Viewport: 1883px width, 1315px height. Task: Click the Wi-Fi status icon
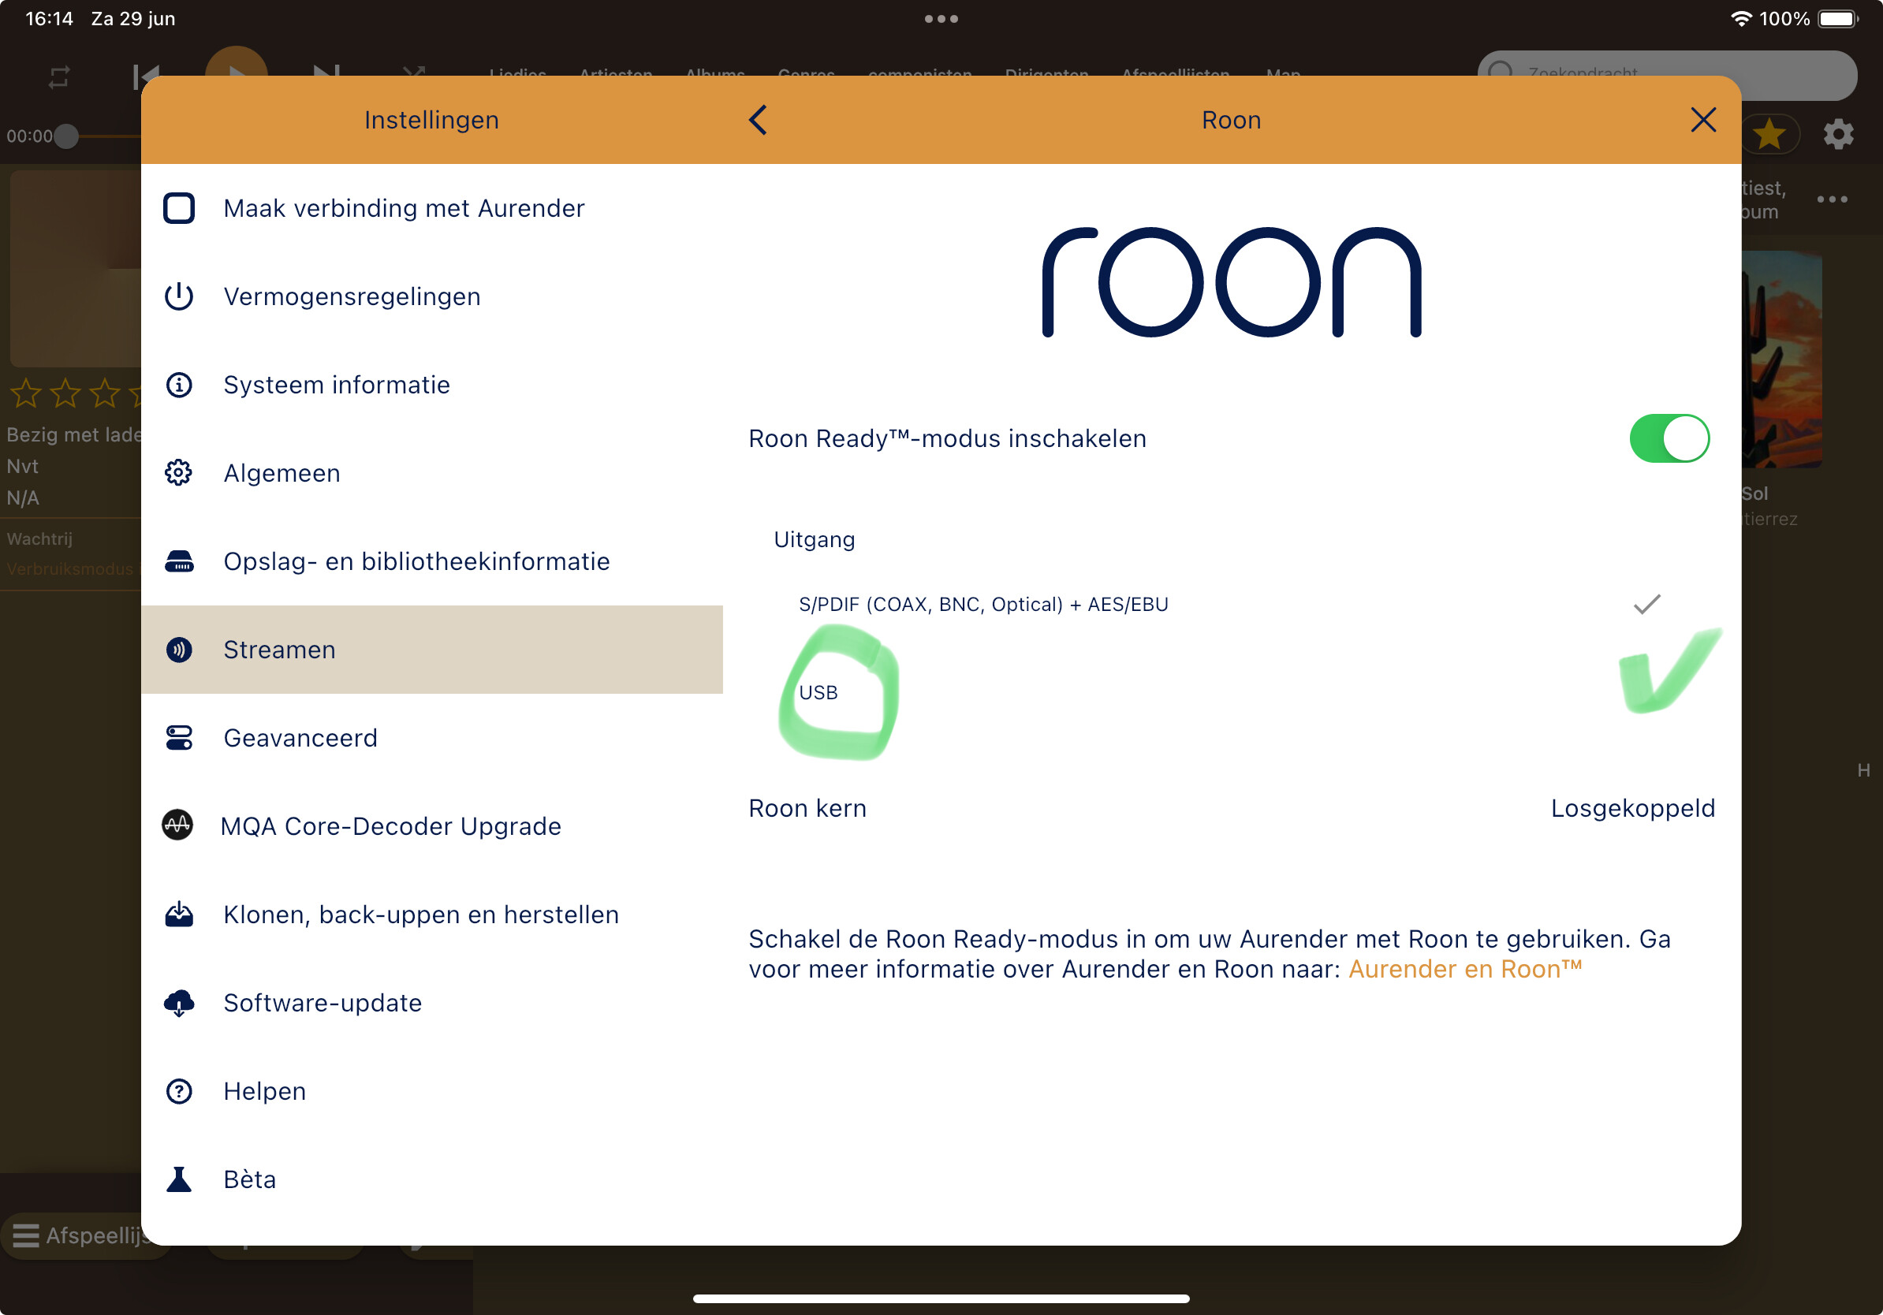1741,19
